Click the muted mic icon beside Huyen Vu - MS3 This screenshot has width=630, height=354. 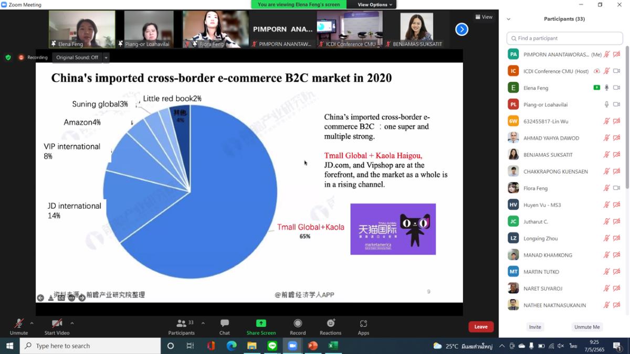(x=607, y=205)
